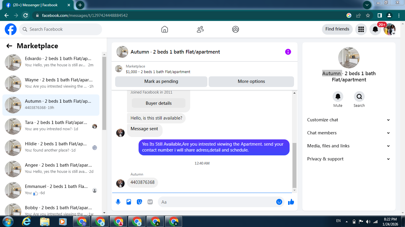The width and height of the screenshot is (405, 227).
Task: Open the purple conversation information icon
Action: pyautogui.click(x=288, y=52)
